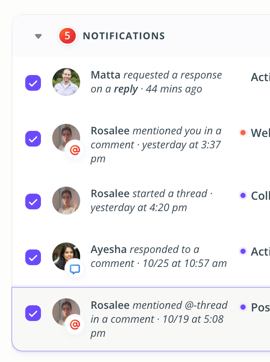Click the purple dot beside Coll

243,195
